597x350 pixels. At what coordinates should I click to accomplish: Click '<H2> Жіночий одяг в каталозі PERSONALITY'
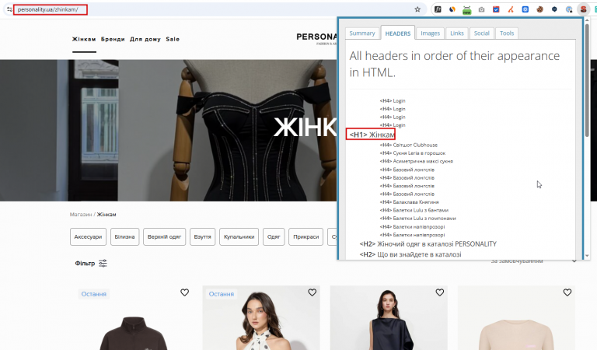(428, 243)
